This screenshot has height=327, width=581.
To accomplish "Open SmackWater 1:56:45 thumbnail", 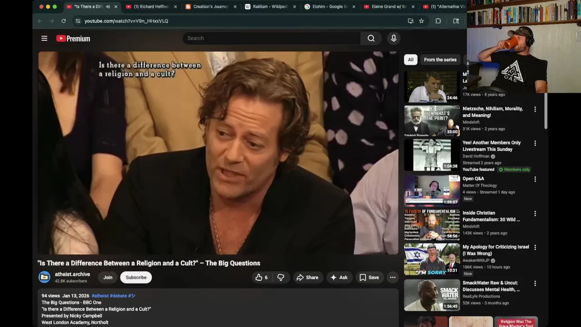I will [432, 295].
